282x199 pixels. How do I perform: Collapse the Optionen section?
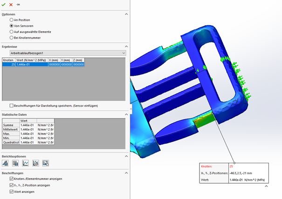tap(126, 14)
